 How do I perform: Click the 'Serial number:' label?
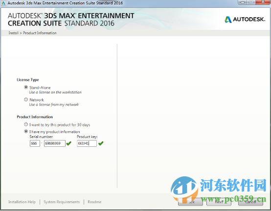click(41, 137)
